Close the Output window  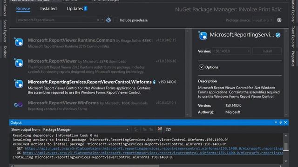pos(285,122)
